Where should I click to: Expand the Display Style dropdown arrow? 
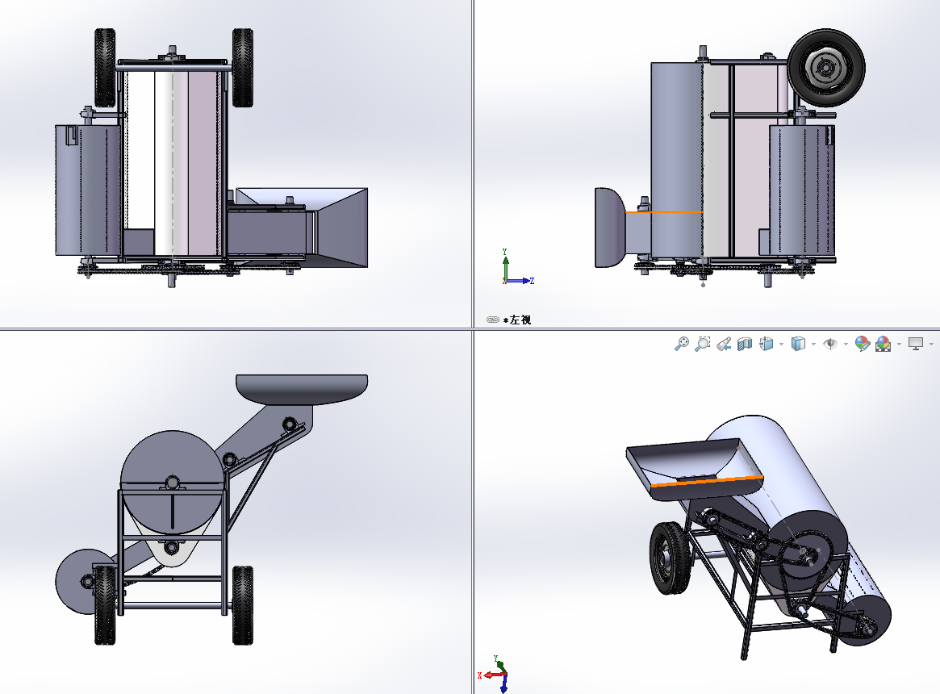813,345
